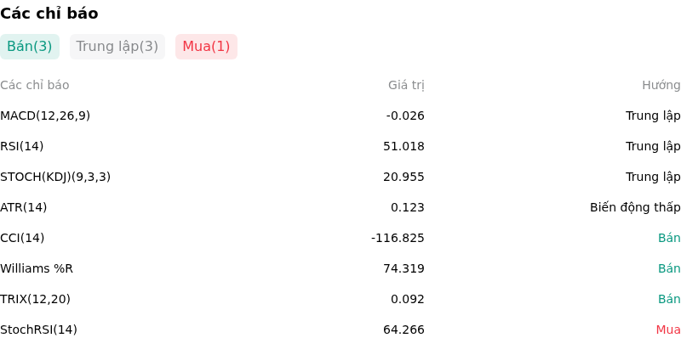Select the Bán(3) filter chip
681x338 pixels.
click(30, 47)
